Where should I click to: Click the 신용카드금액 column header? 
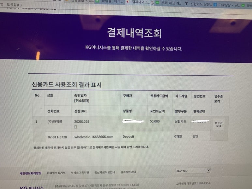[x=159, y=96]
